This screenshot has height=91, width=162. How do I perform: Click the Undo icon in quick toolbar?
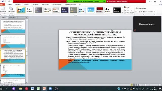pos(5,1)
